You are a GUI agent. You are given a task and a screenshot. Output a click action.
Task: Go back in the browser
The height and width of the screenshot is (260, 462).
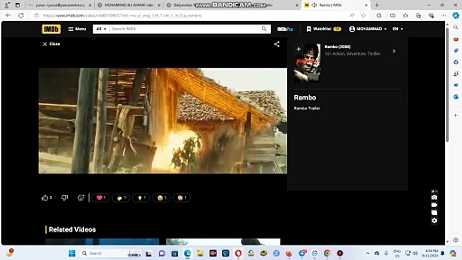[x=8, y=16]
